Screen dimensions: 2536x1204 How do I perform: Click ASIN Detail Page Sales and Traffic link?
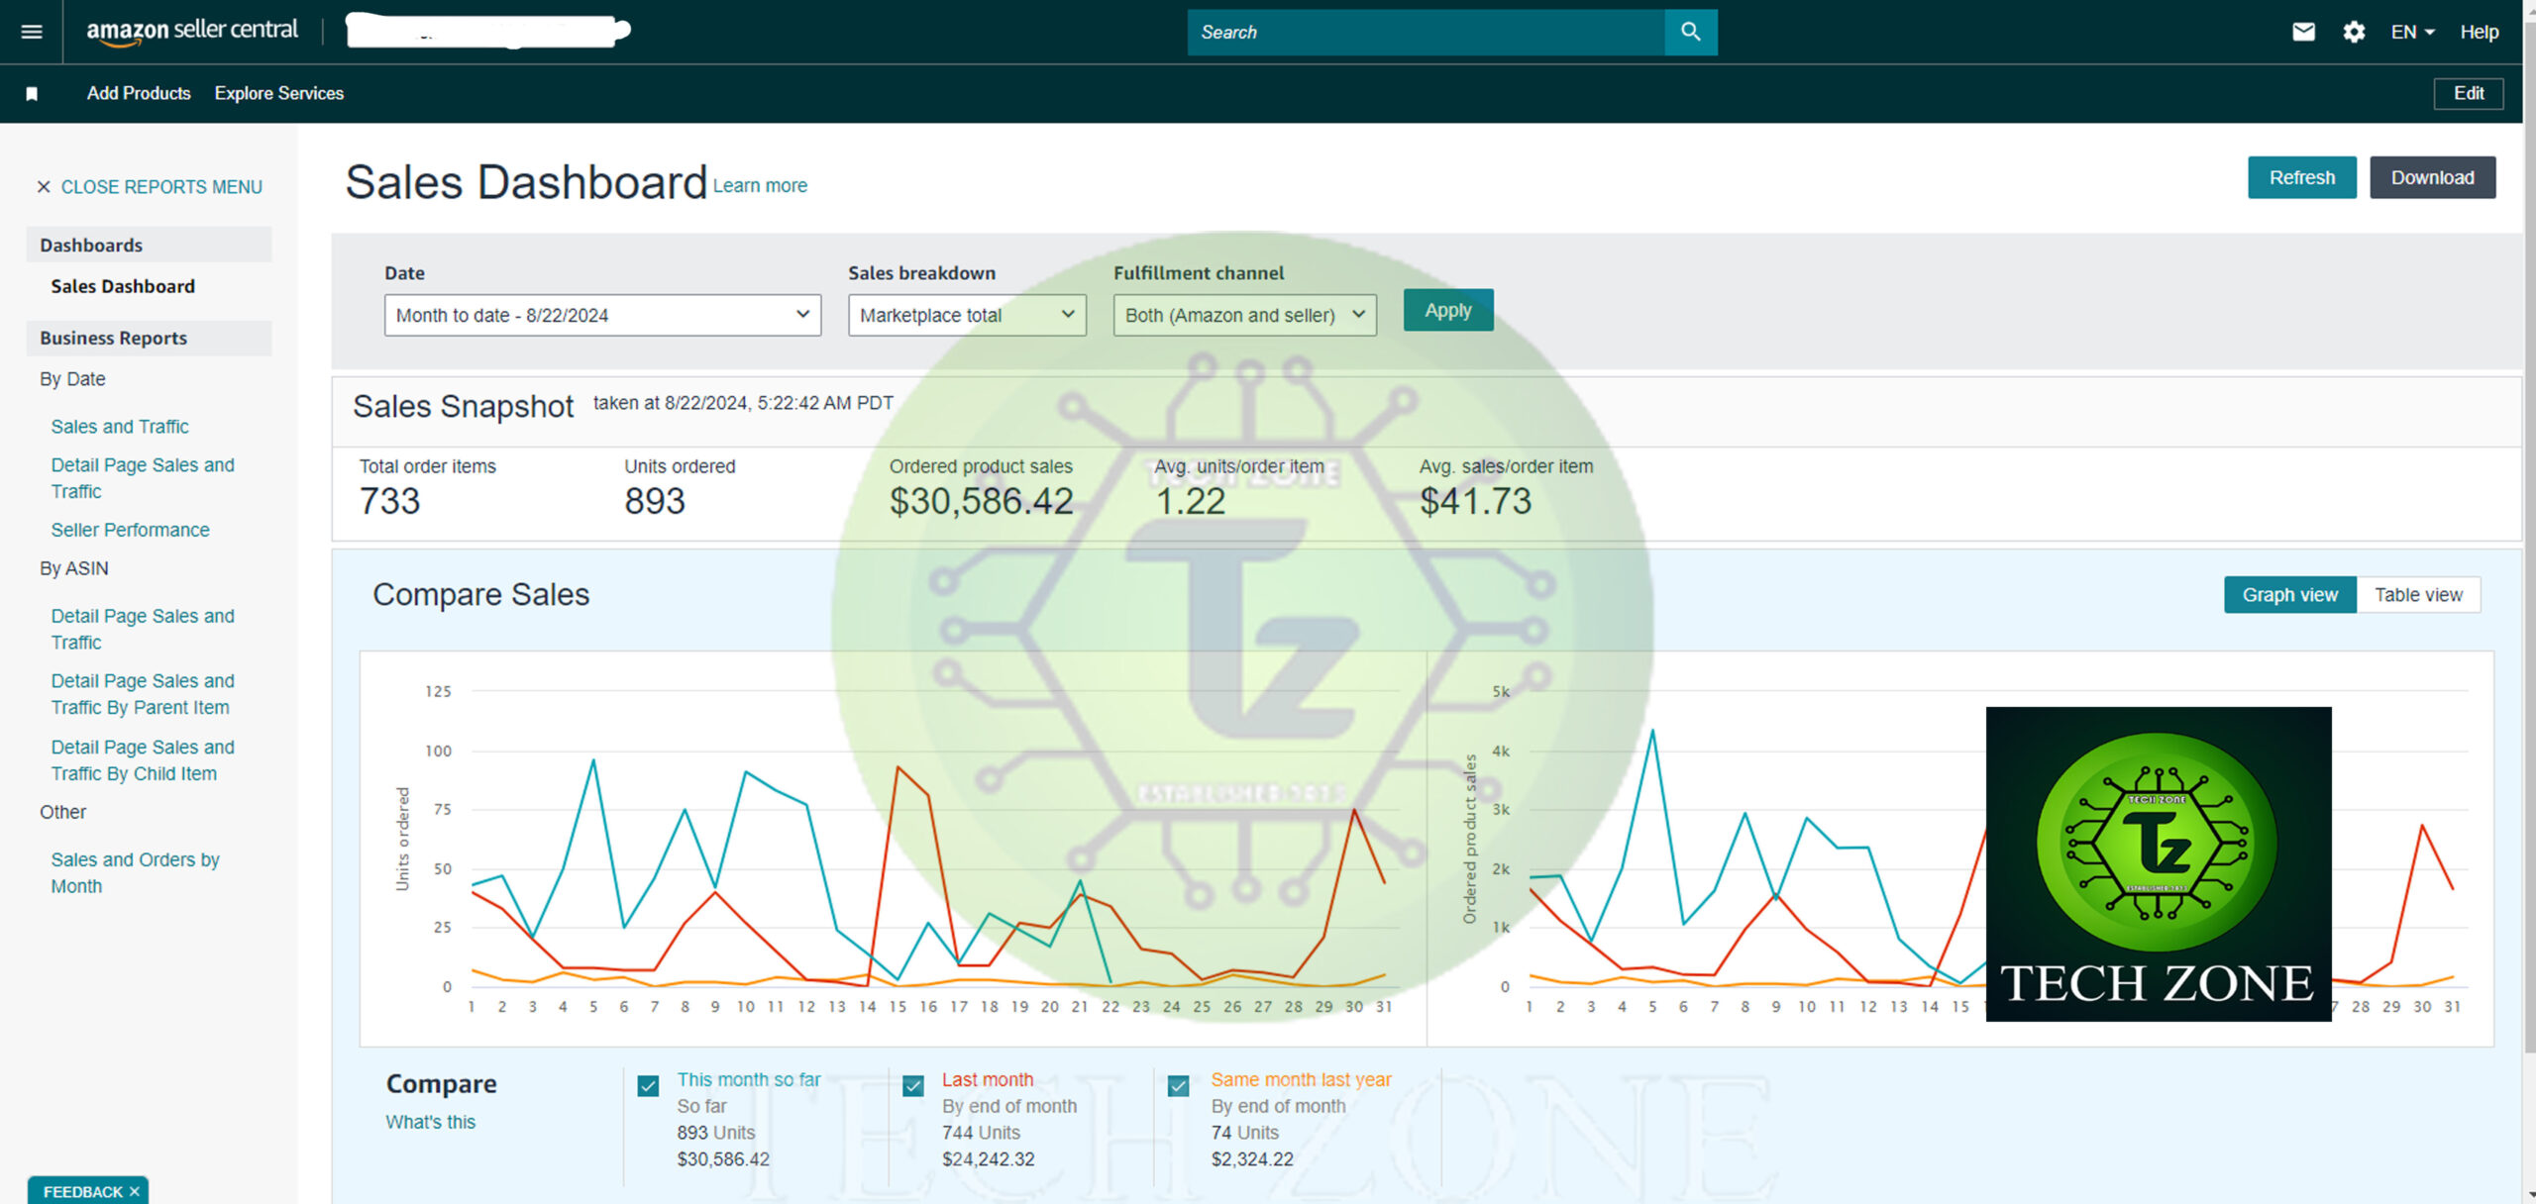coord(143,629)
